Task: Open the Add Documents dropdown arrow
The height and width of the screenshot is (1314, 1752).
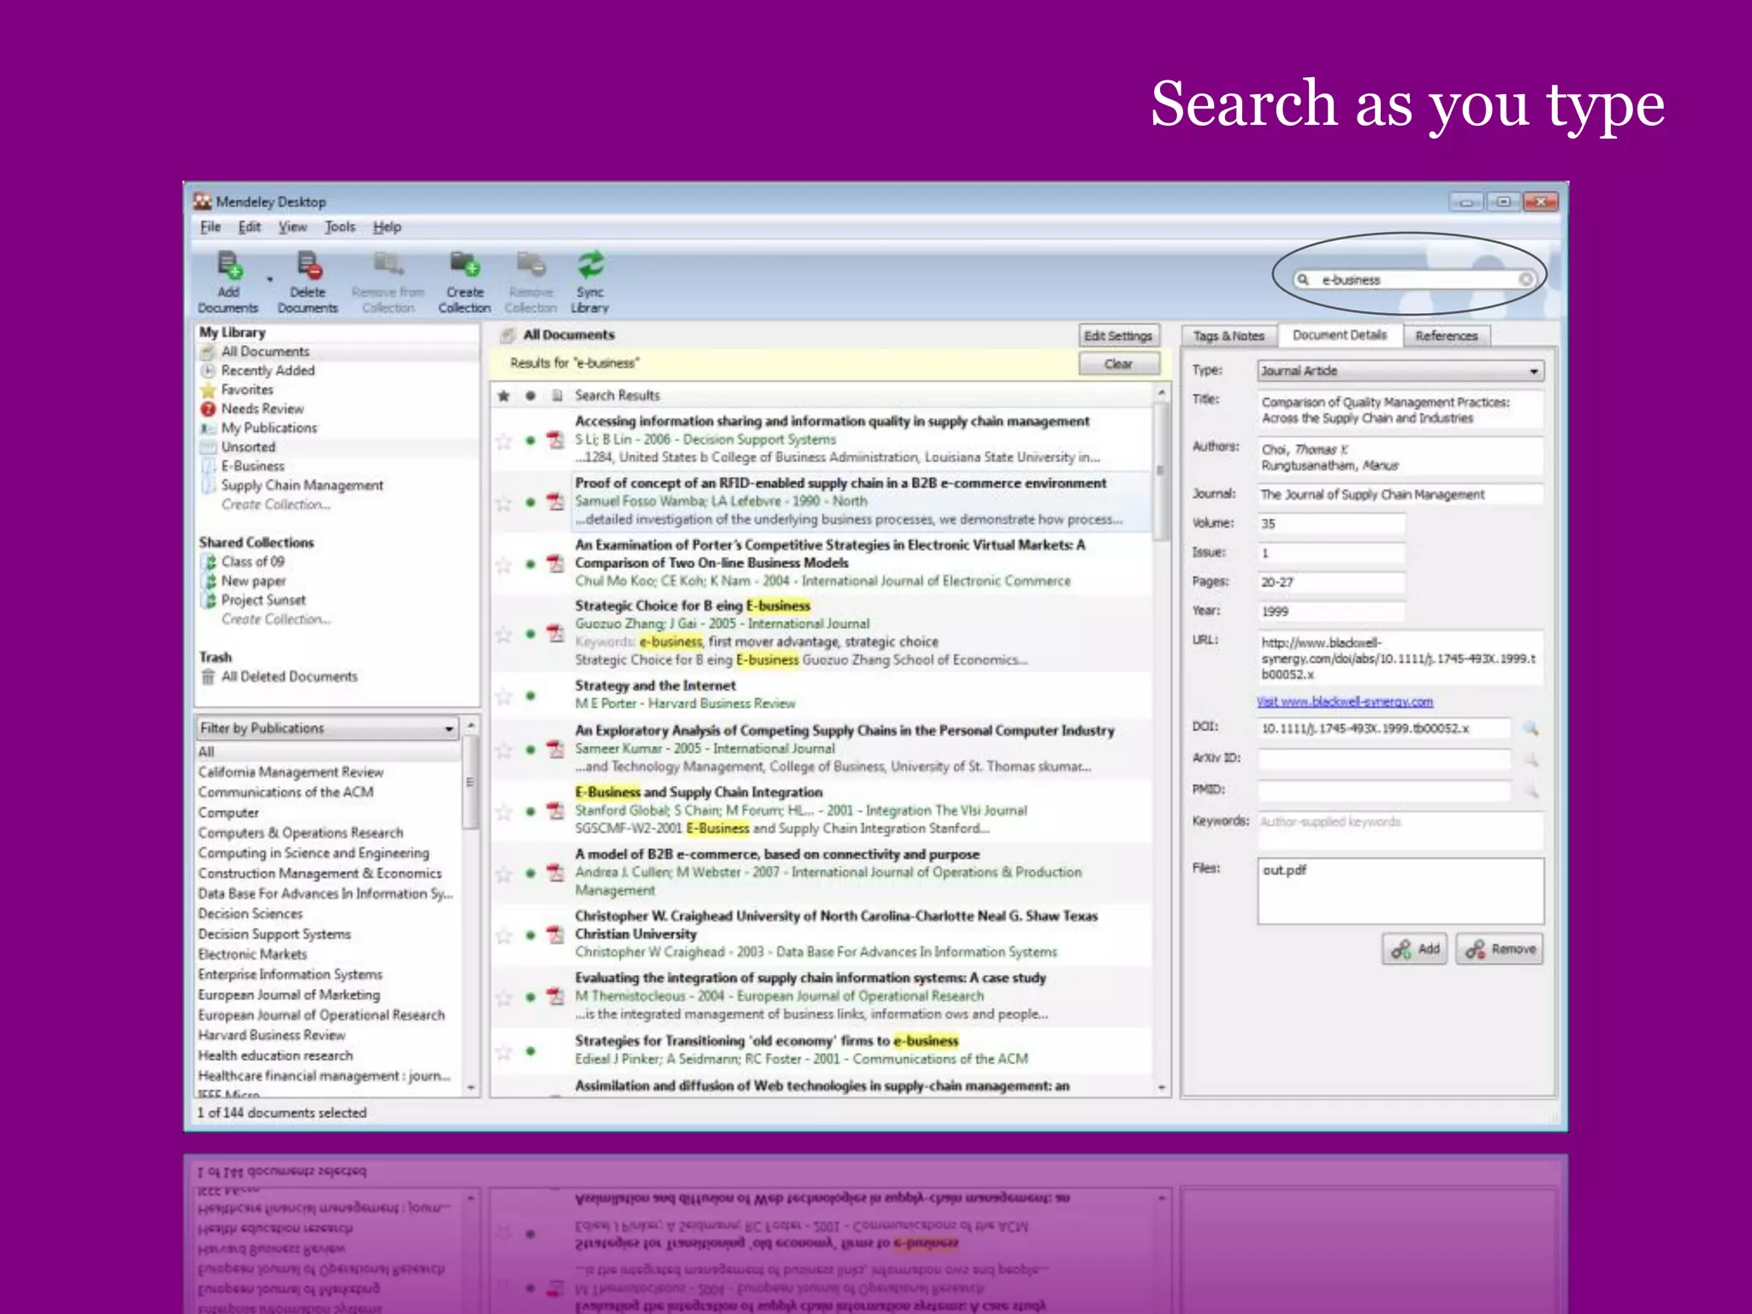Action: [269, 280]
